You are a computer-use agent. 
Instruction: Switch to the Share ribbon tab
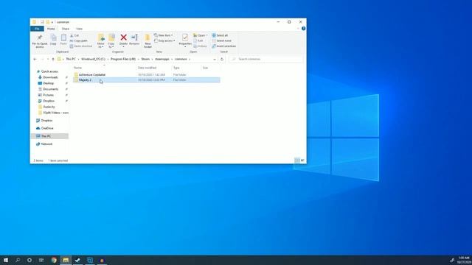(x=66, y=29)
